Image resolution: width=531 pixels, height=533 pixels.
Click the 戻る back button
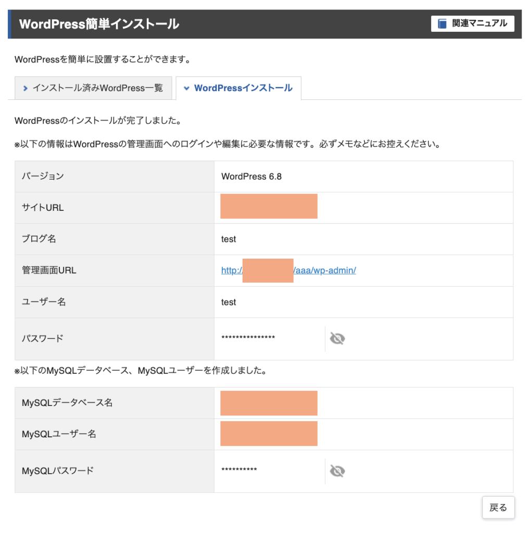coord(498,507)
